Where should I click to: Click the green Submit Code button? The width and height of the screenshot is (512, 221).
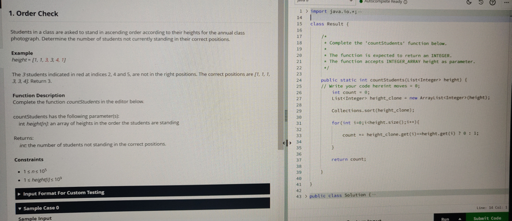487,218
